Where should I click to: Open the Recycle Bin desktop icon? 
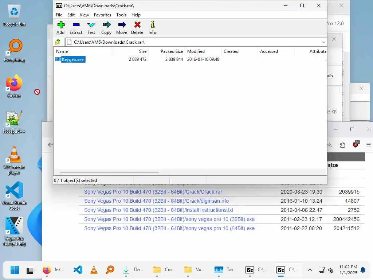coord(14,15)
